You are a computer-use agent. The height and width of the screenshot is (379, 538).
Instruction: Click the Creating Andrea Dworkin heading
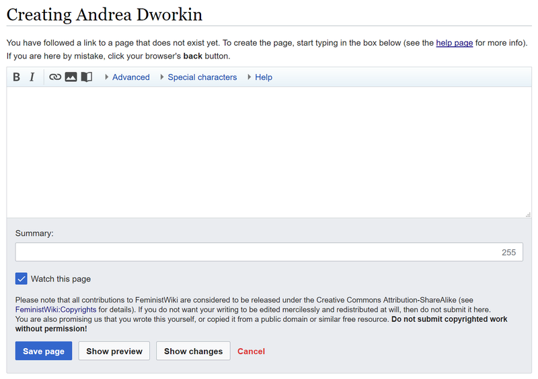104,15
